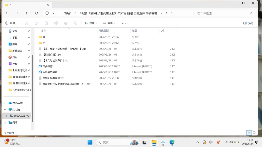Viewport: 262px width, 147px height.
Task: Open the 发帖1 breadcrumb folder
Action: 68,13
